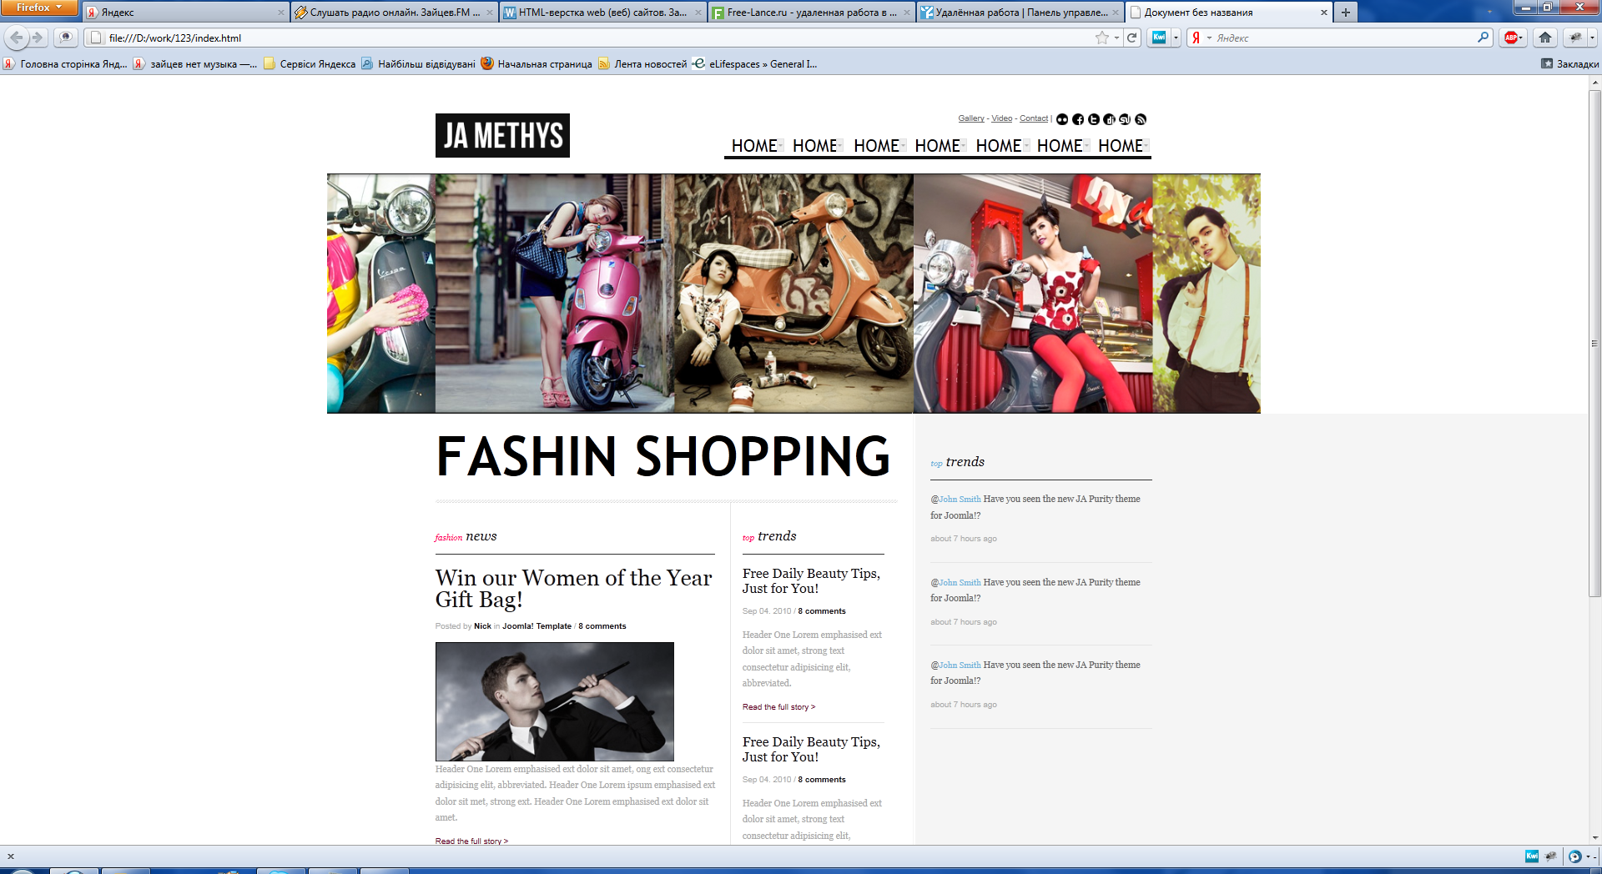
Task: Go back with the browser Back arrow
Action: click(17, 38)
